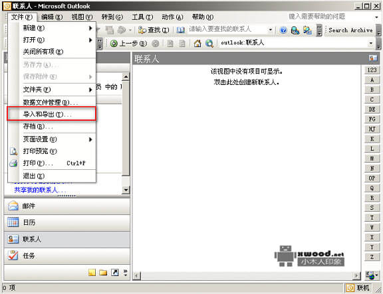
Task: Open the 视图 (View) menu
Action: click(82, 17)
